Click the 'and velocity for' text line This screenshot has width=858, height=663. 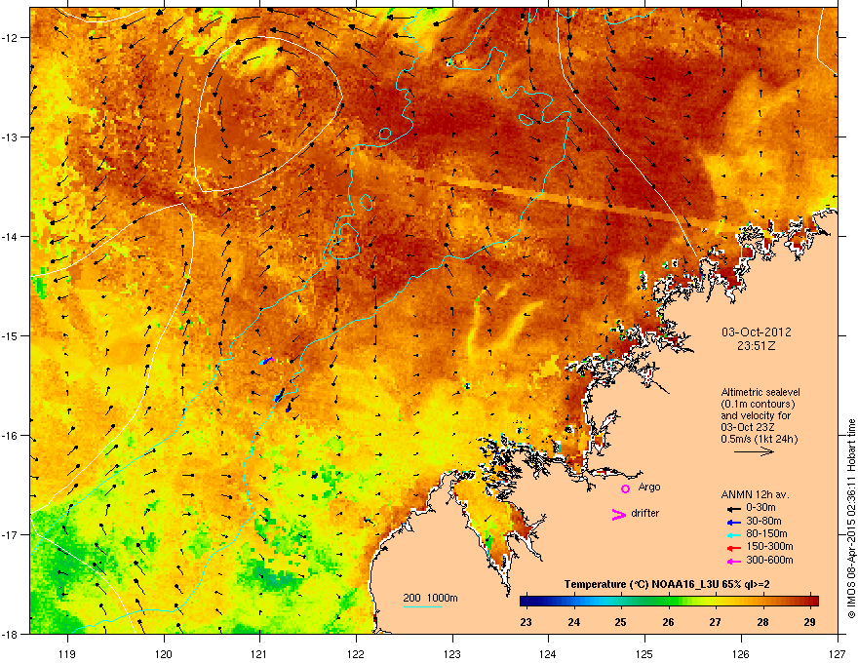pyautogui.click(x=756, y=415)
